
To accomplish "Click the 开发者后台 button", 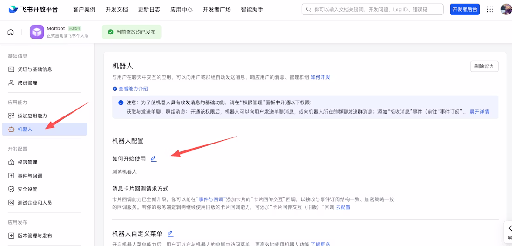I will point(465,9).
